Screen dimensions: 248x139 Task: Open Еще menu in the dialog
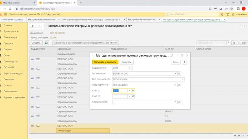176,62
